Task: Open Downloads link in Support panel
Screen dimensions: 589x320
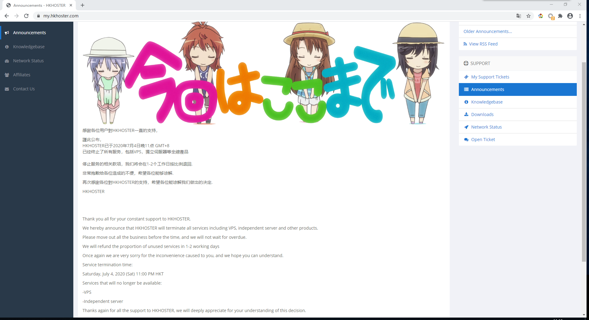Action: [x=518, y=115]
